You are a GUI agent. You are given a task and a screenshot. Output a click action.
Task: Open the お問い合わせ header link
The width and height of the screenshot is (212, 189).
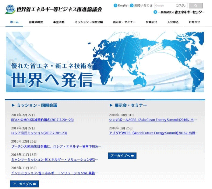click(143, 5)
